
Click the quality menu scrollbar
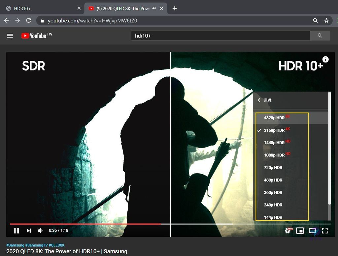329,148
